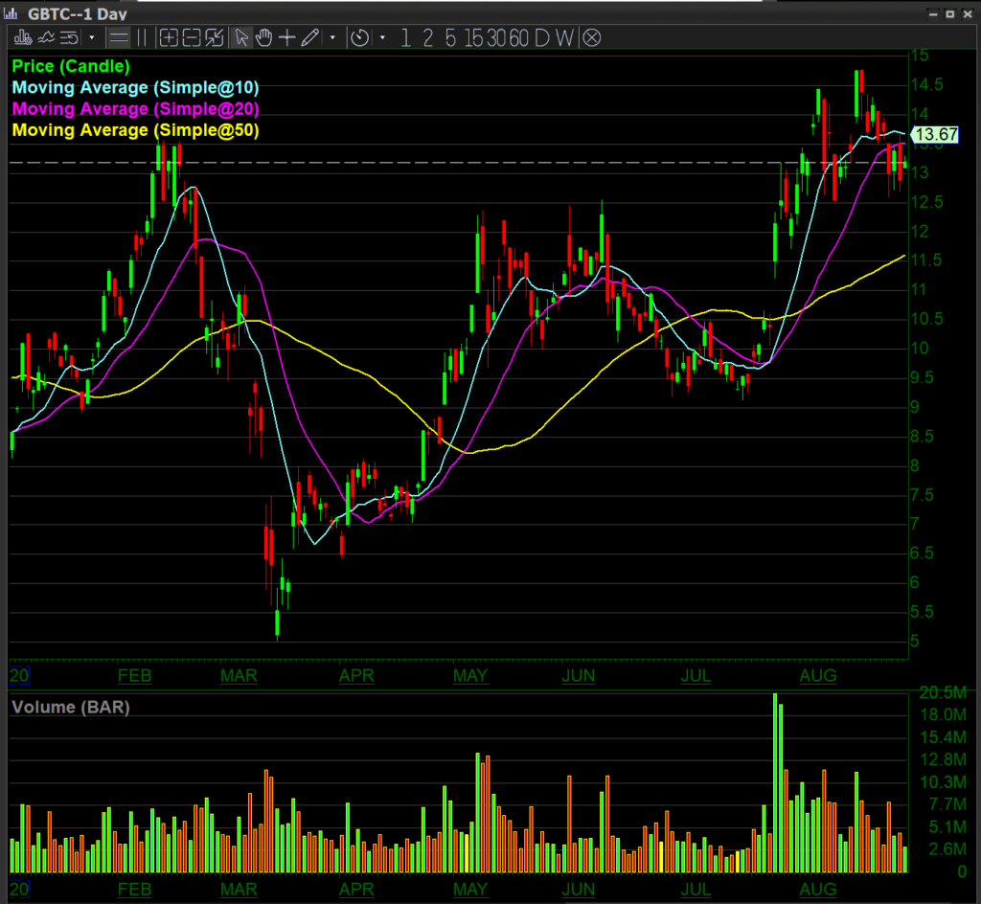Expand the drawing tools dropdown arrow
The width and height of the screenshot is (981, 904).
(332, 38)
